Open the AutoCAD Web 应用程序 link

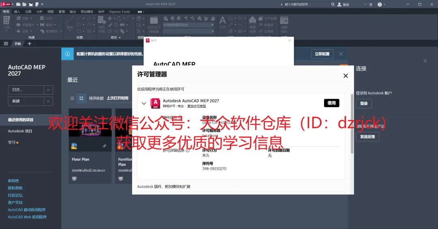[28, 217]
